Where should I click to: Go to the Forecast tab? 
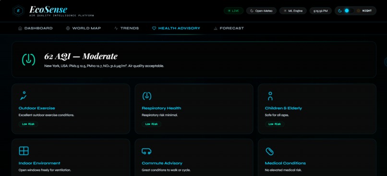click(229, 28)
